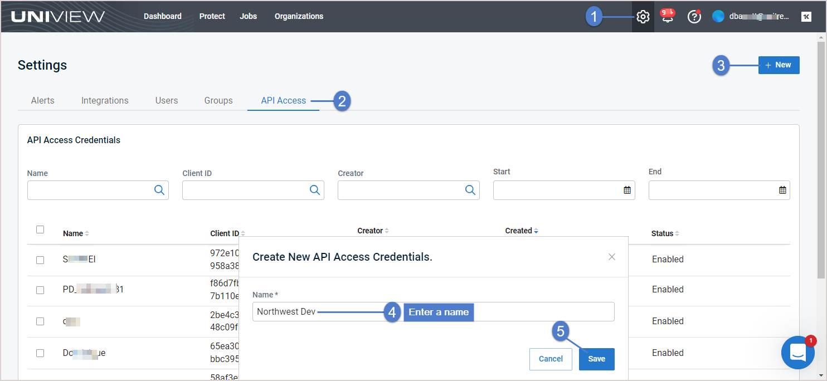Click the search icon in Name filter
The height and width of the screenshot is (381, 827).
159,190
